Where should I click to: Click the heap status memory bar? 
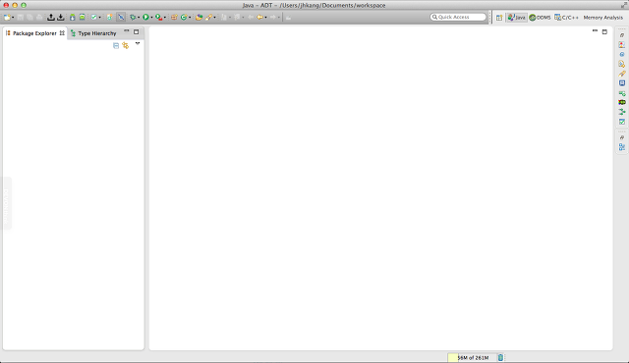coord(472,358)
